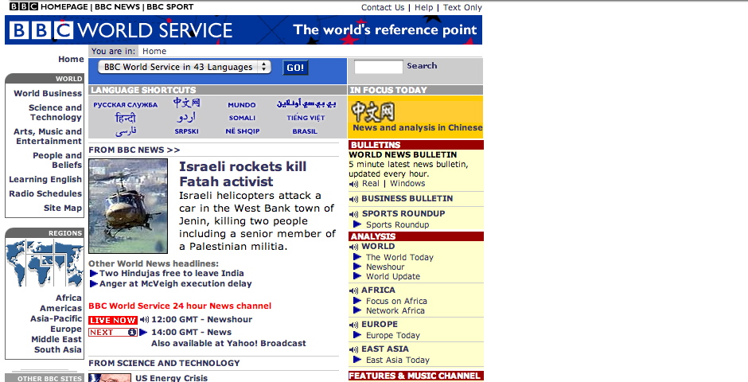748x382 pixels.
Task: Open Russian service language shortcut
Action: pyautogui.click(x=126, y=105)
